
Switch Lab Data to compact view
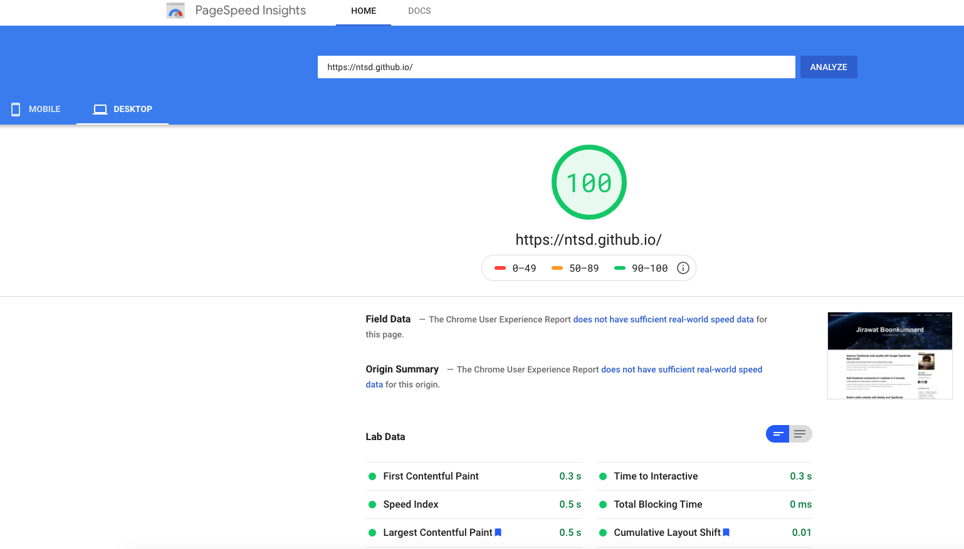[777, 433]
